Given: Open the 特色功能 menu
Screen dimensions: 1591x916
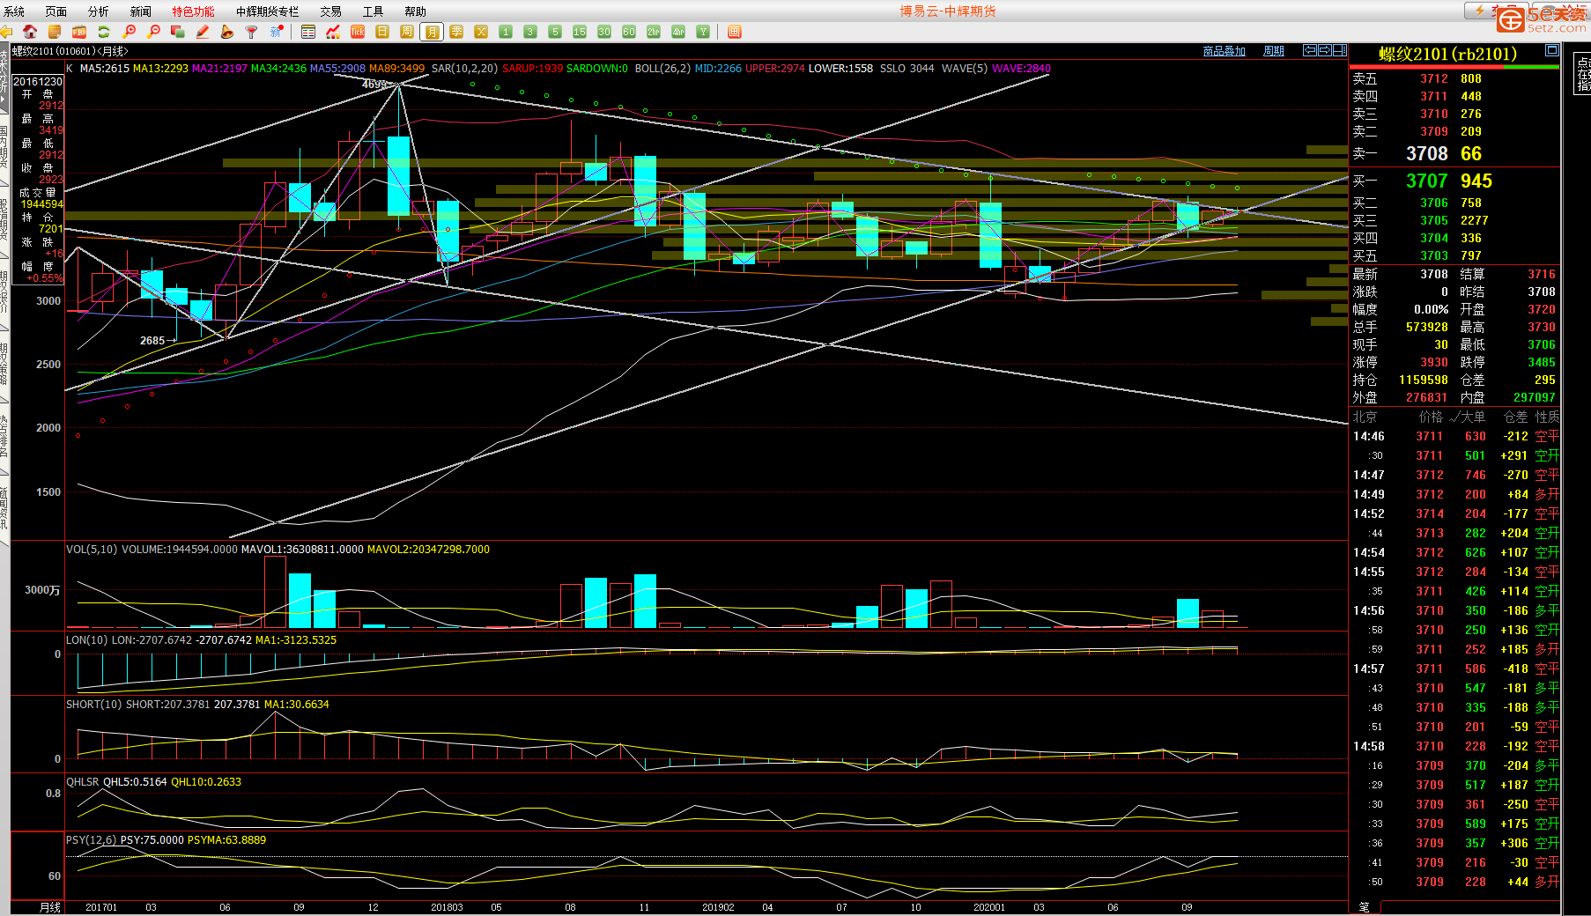Looking at the screenshot, I should click(193, 11).
